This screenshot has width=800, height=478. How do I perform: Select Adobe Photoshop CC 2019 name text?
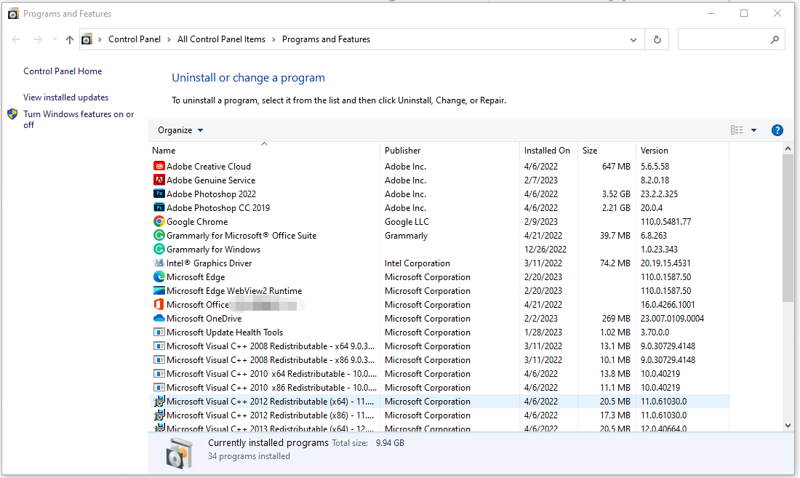218,207
